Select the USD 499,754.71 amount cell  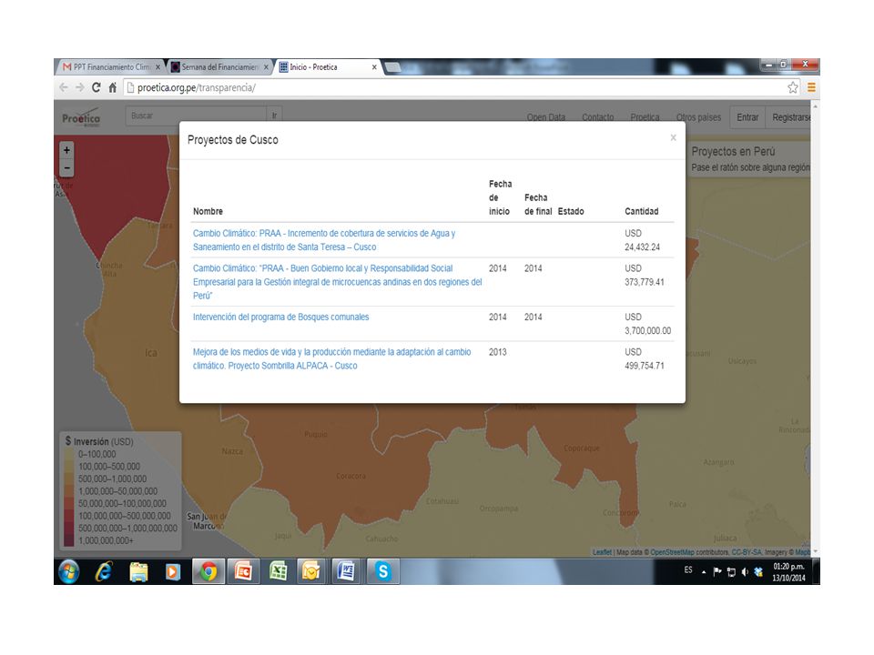[645, 358]
